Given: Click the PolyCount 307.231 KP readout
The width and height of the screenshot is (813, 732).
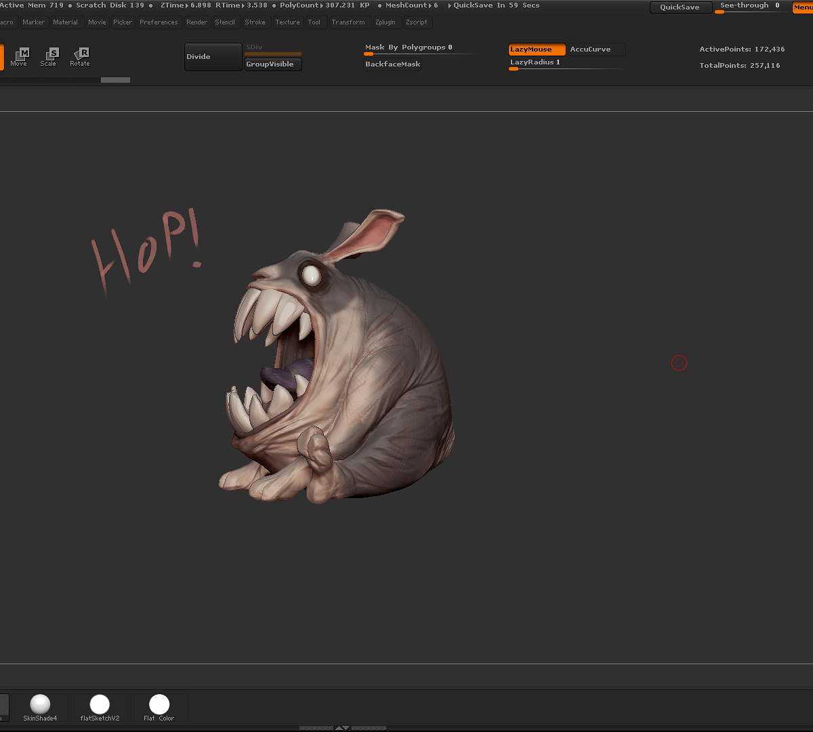Looking at the screenshot, I should (325, 5).
